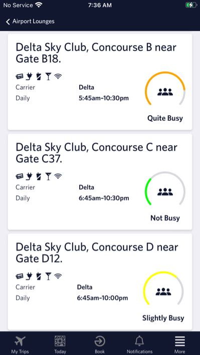
Task: Tap the cocktail icon for Gate B18 lounge
Action: click(48, 77)
